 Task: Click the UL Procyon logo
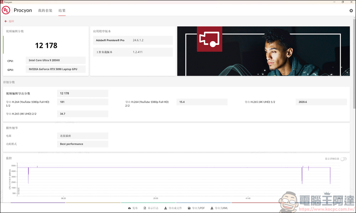pyautogui.click(x=6, y=10)
